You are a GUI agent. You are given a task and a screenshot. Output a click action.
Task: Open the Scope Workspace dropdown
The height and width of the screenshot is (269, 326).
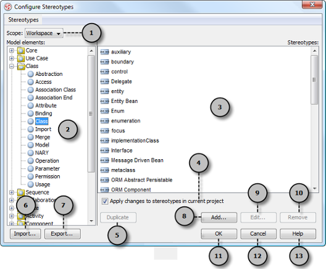tap(44, 33)
